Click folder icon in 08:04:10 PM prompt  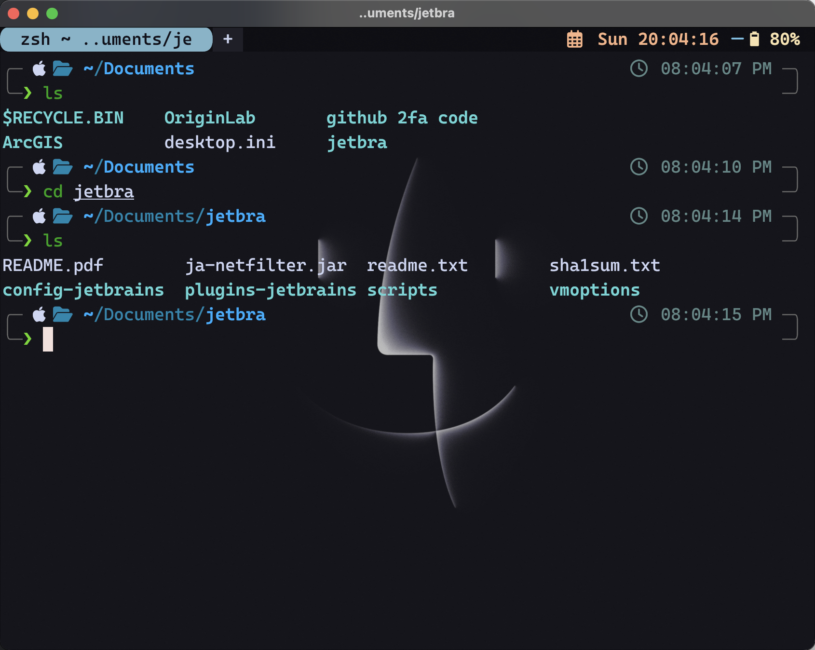[63, 167]
